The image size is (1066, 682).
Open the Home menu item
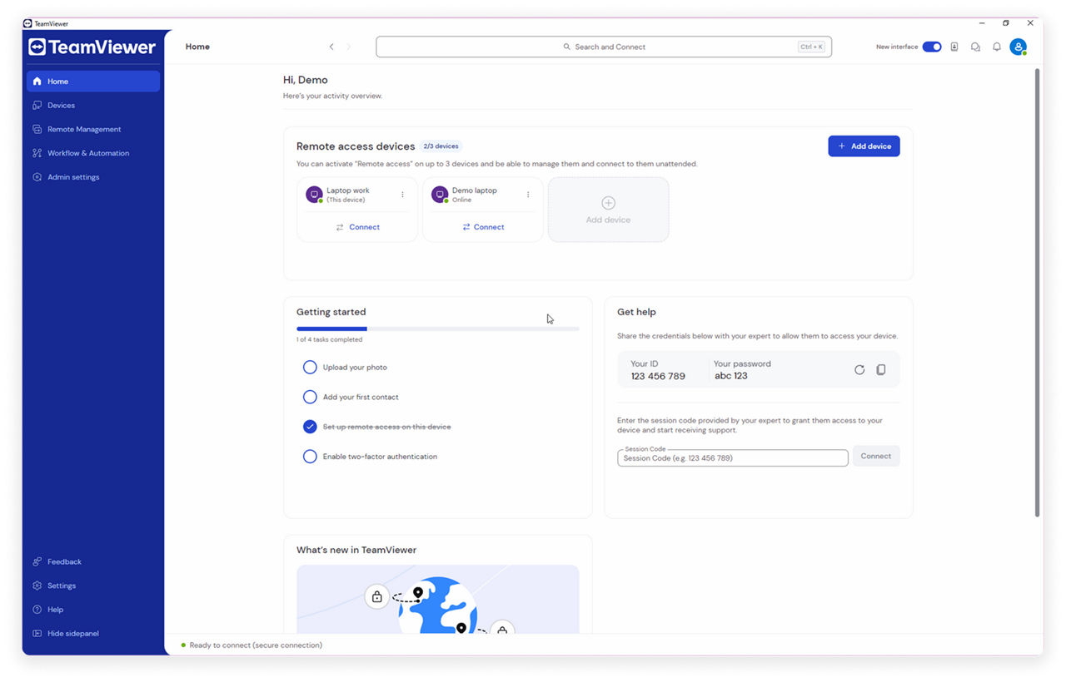pos(93,82)
